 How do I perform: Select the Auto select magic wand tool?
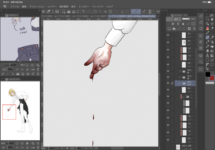[x=212, y=28]
